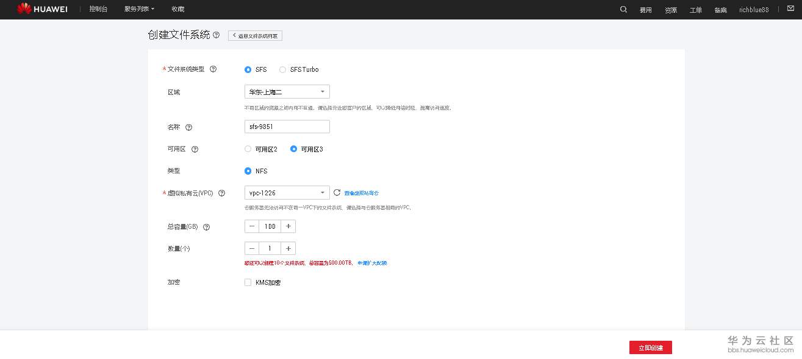This screenshot has width=802, height=359.
Task: Focus the total capacity value field
Action: [270, 226]
